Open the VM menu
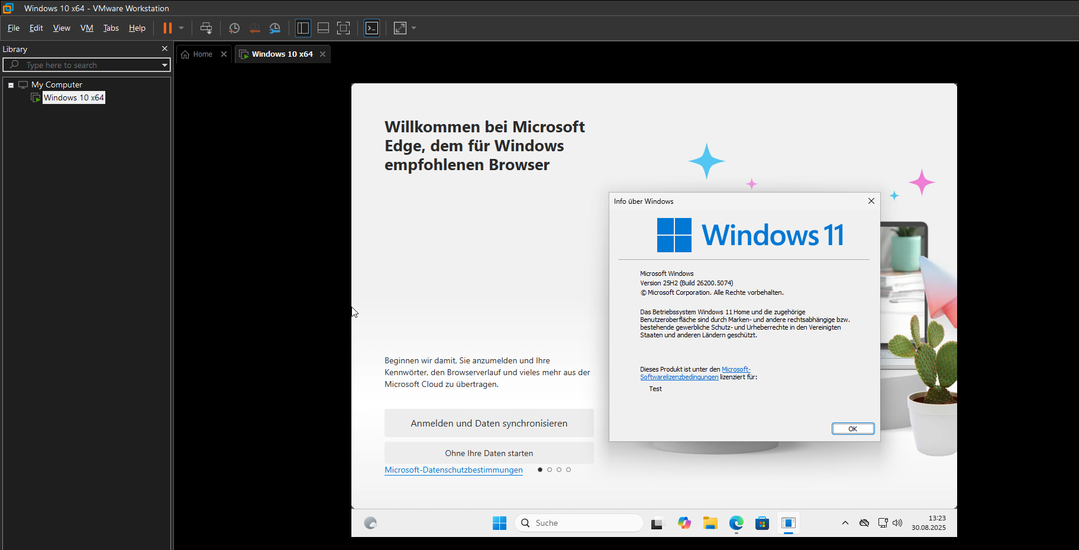Image resolution: width=1079 pixels, height=550 pixels. [87, 28]
